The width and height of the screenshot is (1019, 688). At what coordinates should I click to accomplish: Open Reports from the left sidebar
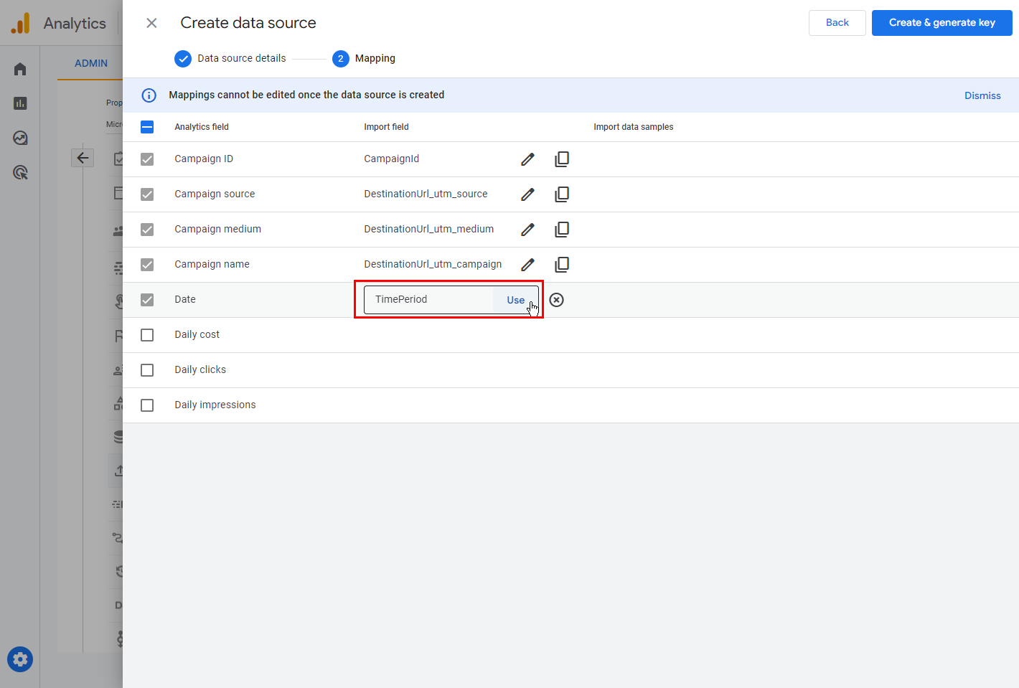(x=20, y=103)
